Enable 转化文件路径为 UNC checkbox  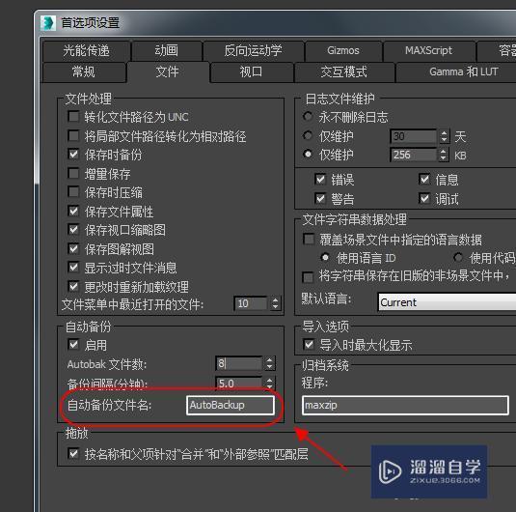coord(73,116)
